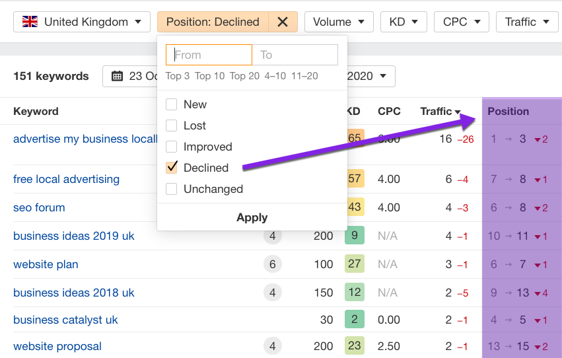Check the New position checkbox
The height and width of the screenshot is (358, 562).
(172, 104)
